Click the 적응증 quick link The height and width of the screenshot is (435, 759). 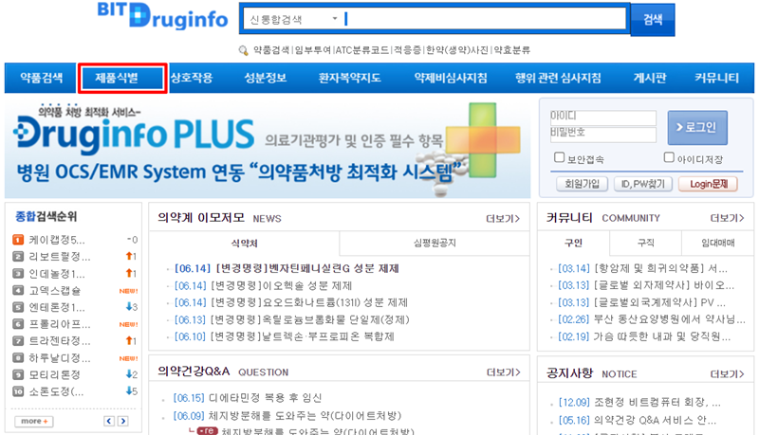click(x=407, y=50)
